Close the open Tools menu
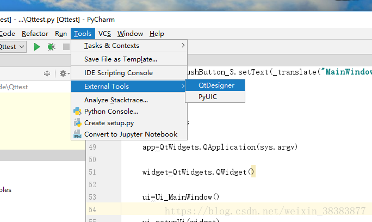 pyautogui.click(x=83, y=34)
